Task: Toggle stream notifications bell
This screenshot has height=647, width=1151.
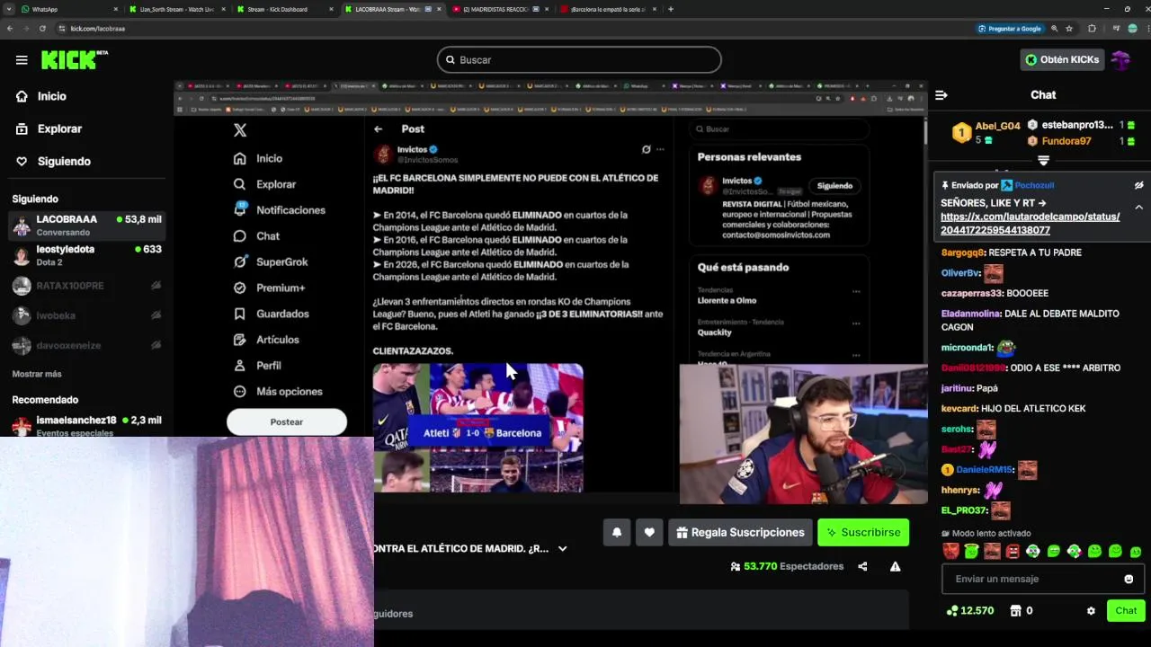Action: click(617, 533)
